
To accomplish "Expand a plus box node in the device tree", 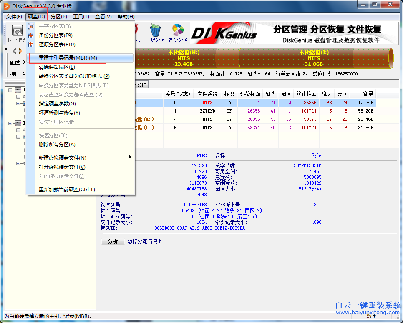I will coord(18,97).
